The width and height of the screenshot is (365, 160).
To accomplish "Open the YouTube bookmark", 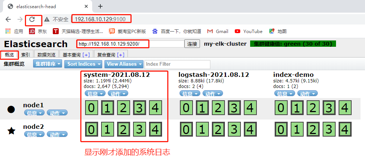I will point(248,31).
